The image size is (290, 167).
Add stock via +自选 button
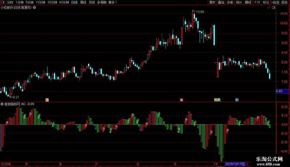tap(275, 2)
